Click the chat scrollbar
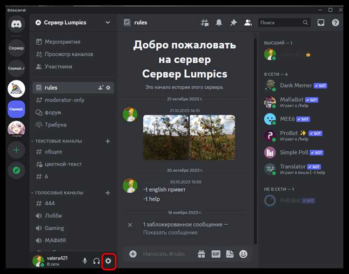 pos(255,141)
